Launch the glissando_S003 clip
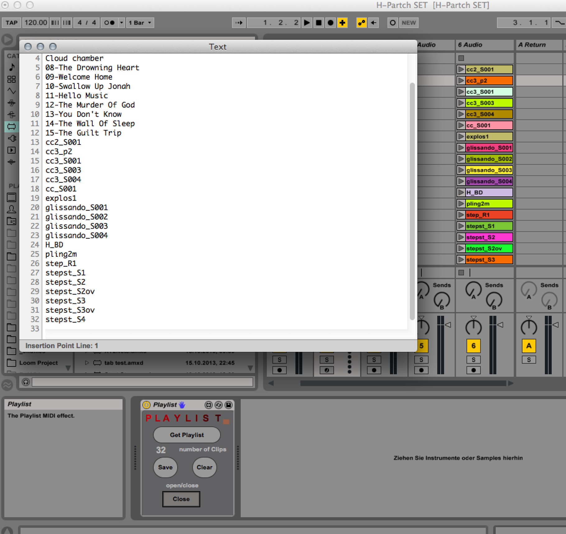 (461, 170)
